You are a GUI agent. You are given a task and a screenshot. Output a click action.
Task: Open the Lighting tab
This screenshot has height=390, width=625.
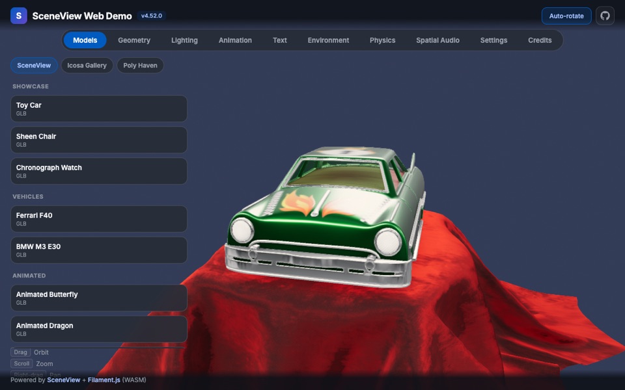click(x=184, y=40)
